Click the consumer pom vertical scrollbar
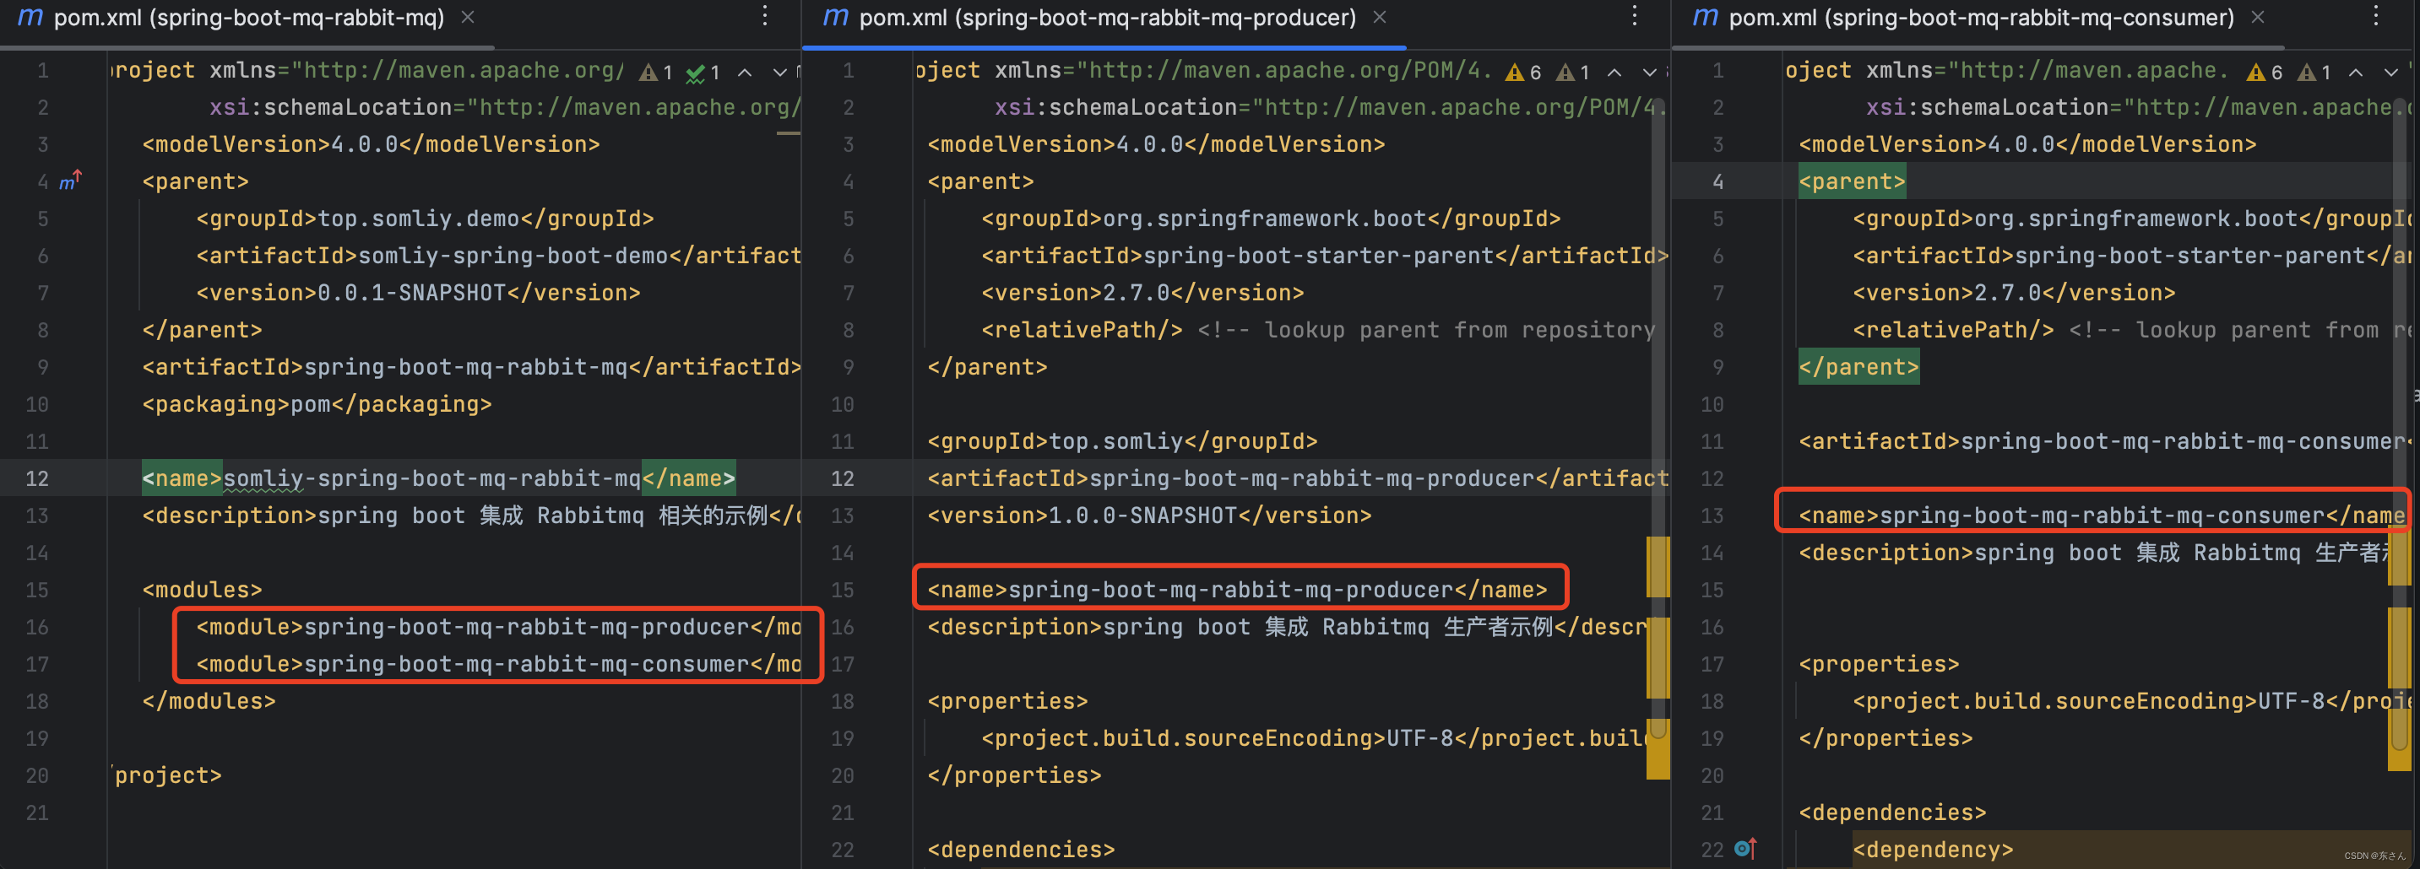Screen dimensions: 2420x869 point(2400,423)
